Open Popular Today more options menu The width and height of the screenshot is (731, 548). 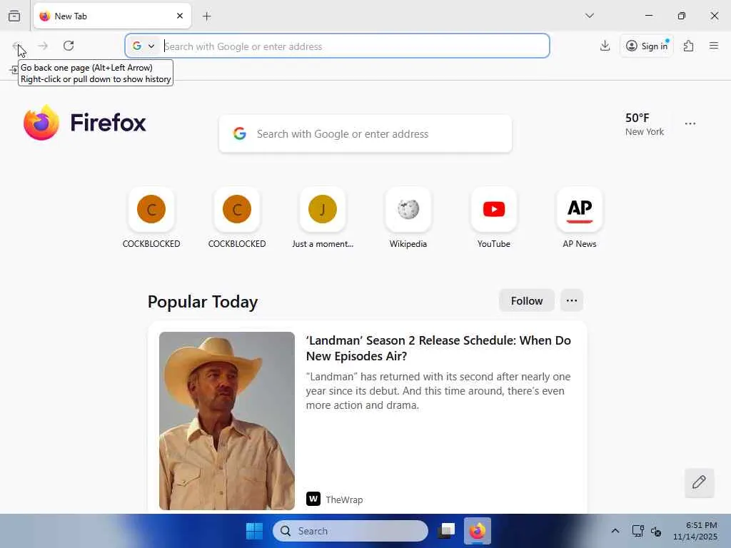coord(572,300)
